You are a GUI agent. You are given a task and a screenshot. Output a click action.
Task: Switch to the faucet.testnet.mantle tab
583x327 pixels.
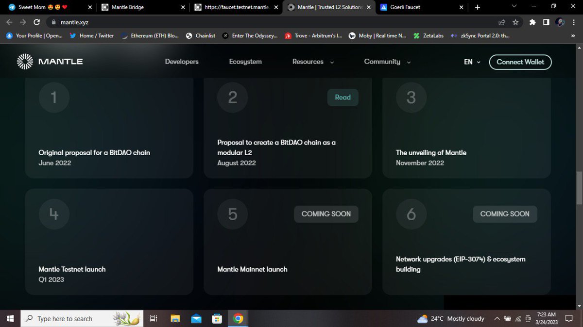tap(235, 7)
